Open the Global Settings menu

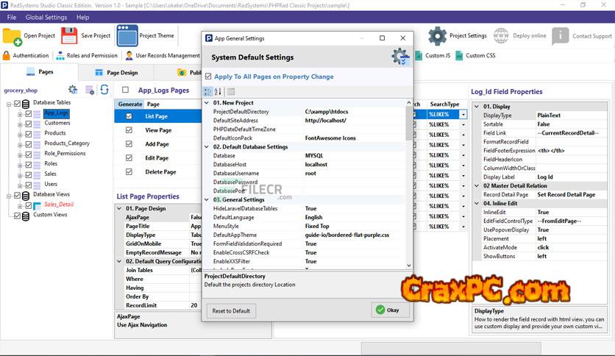pyautogui.click(x=46, y=17)
